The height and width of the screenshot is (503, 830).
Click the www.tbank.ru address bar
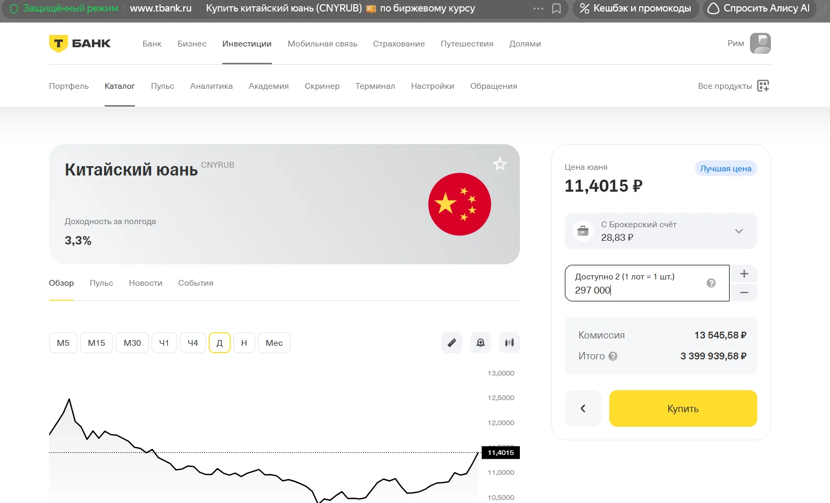coord(161,8)
